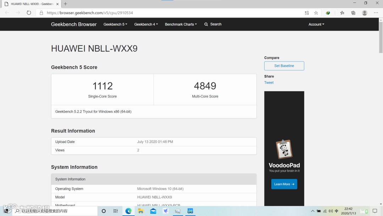Click the IDM extension globe icon
Screen dimensions: 383x216
pyautogui.click(x=328, y=13)
